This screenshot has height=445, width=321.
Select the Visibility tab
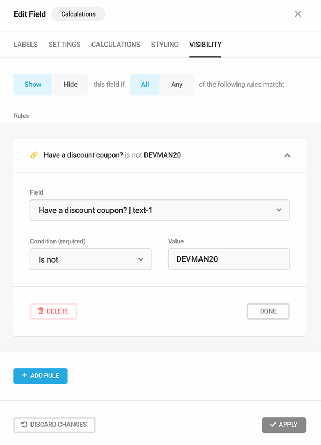pos(205,44)
